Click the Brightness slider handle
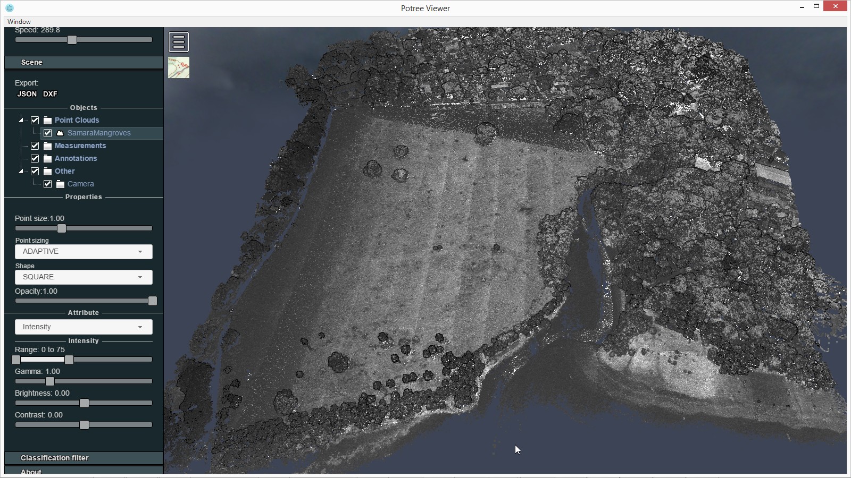Image resolution: width=851 pixels, height=478 pixels. pyautogui.click(x=84, y=403)
